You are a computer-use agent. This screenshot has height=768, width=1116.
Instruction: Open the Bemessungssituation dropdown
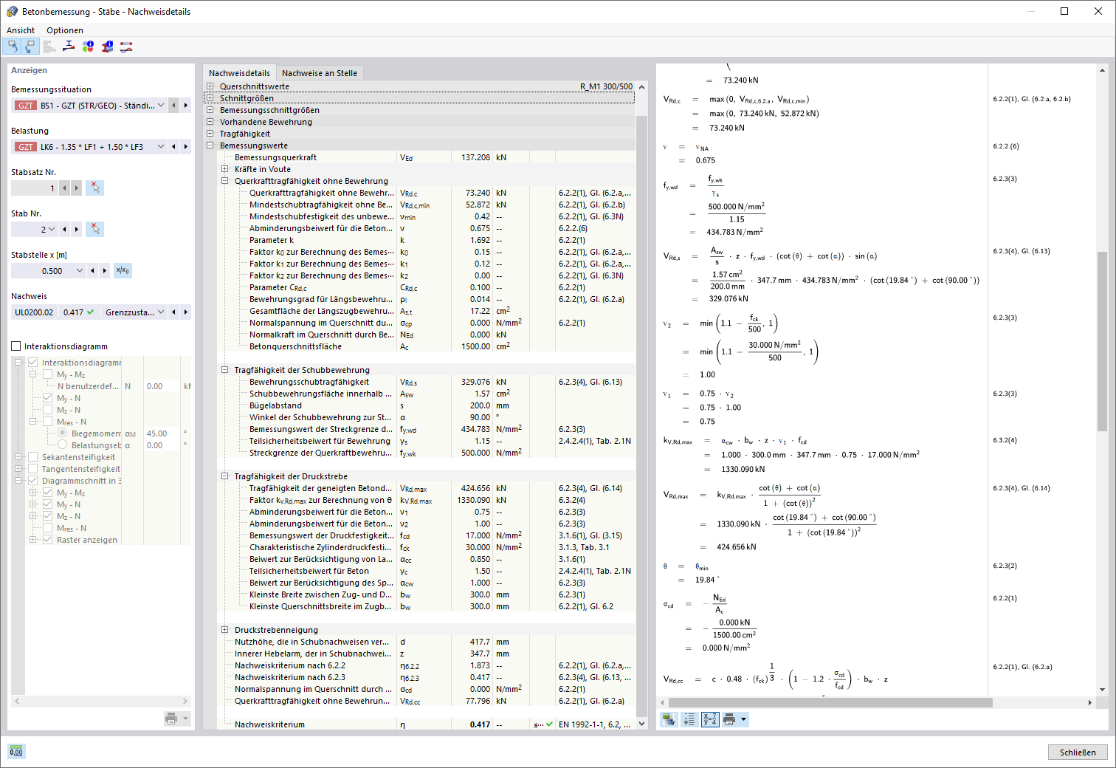(x=161, y=106)
